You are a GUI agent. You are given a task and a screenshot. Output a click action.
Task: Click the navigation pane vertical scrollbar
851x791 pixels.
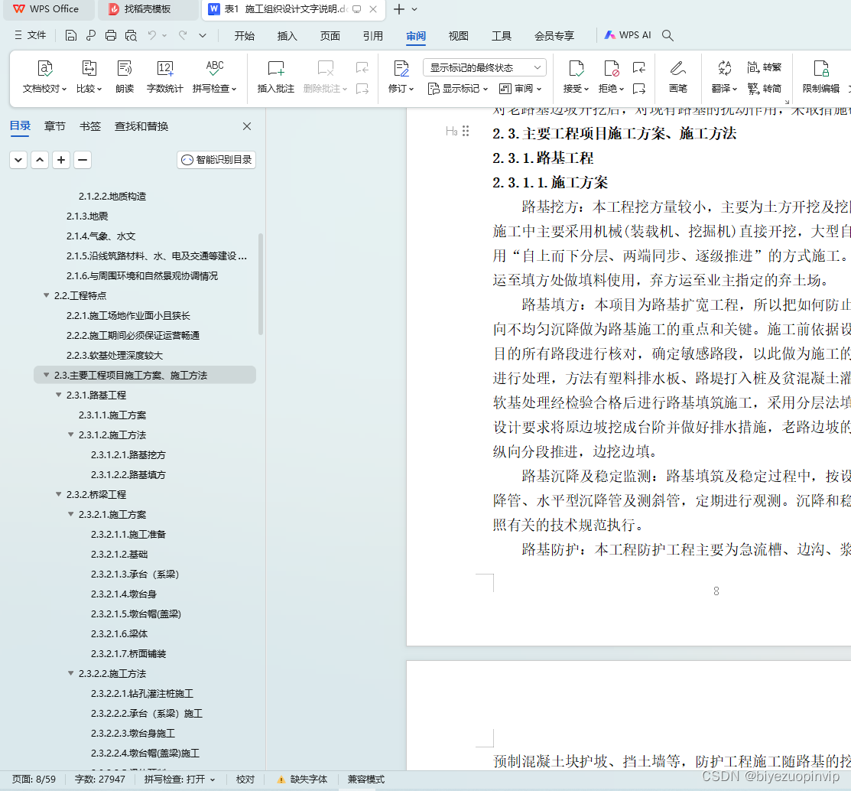tap(261, 284)
